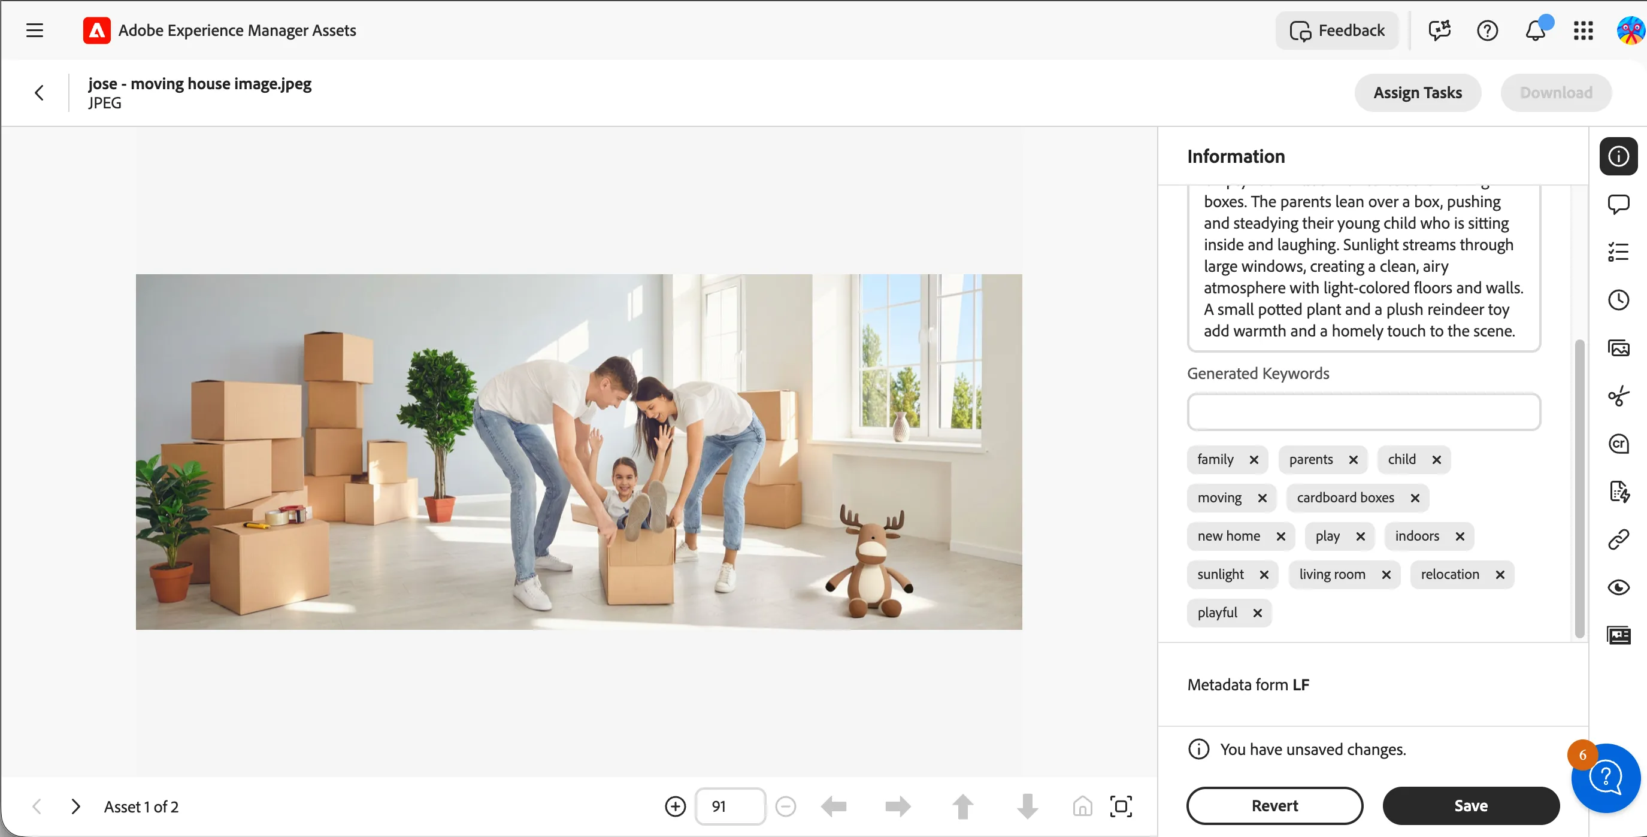Click the zoom percentage field showing 91
Image resolution: width=1647 pixels, height=837 pixels.
point(730,806)
